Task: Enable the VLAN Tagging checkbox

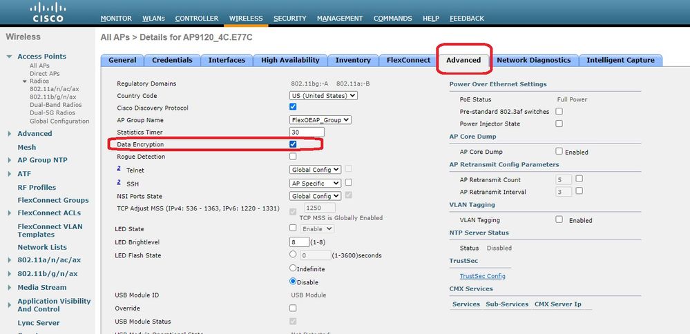Action: tap(559, 219)
